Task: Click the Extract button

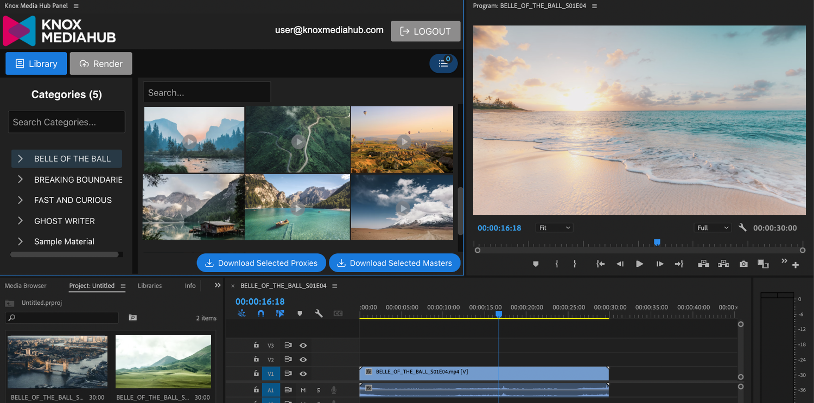Action: click(723, 264)
